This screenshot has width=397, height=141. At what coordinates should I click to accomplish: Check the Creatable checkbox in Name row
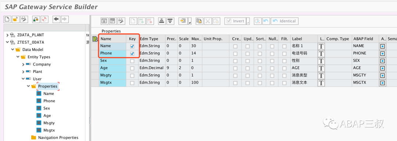coord(236,47)
